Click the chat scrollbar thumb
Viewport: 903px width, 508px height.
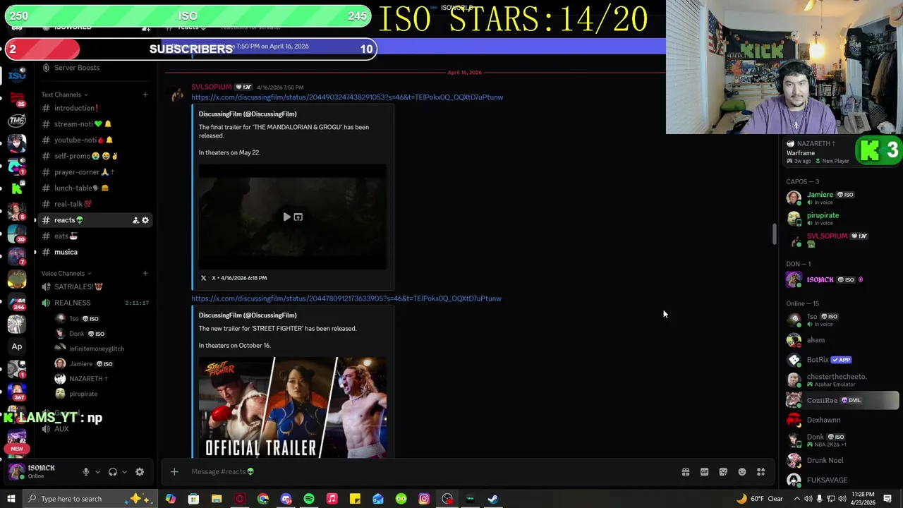774,234
